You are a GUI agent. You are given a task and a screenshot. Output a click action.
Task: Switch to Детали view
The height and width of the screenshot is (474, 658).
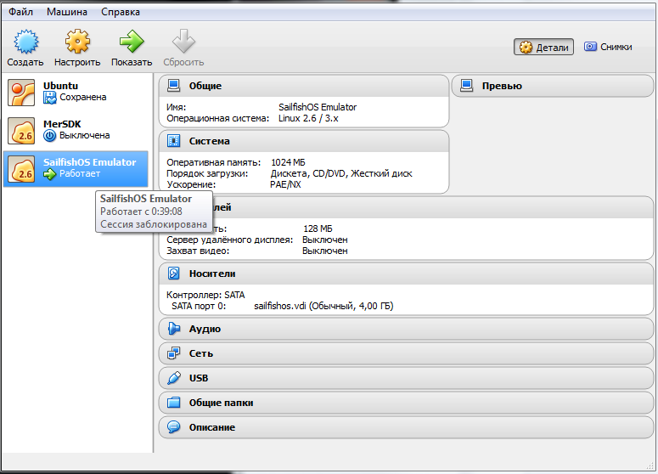(x=544, y=47)
